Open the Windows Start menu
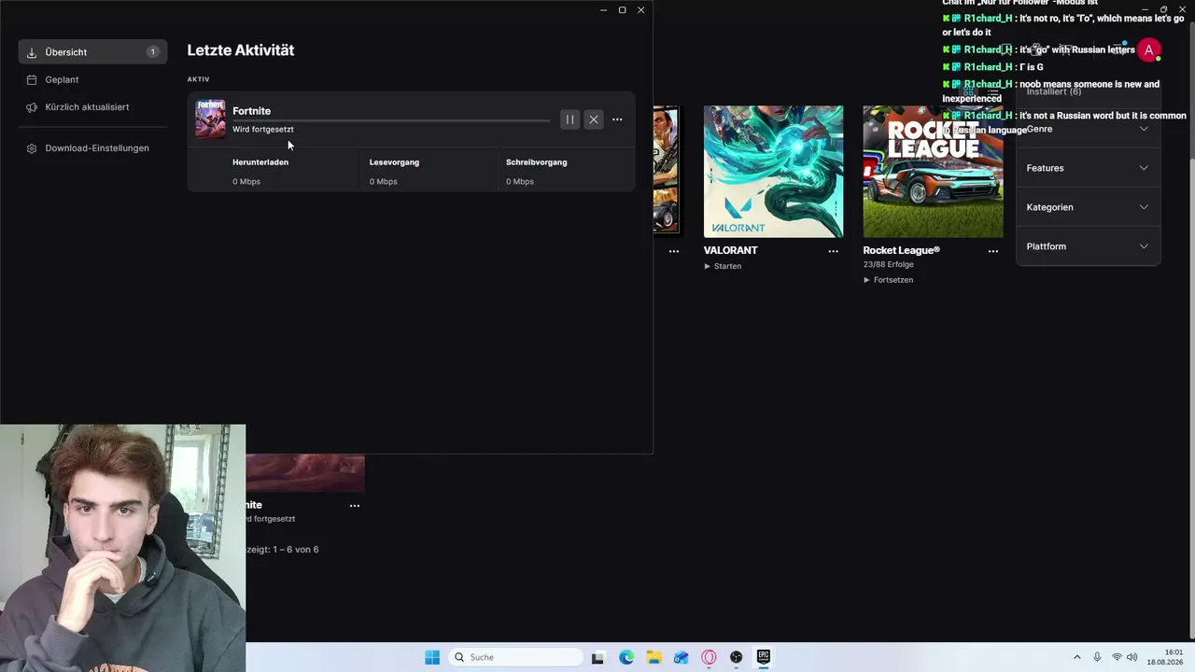The height and width of the screenshot is (672, 1195). pos(432,657)
